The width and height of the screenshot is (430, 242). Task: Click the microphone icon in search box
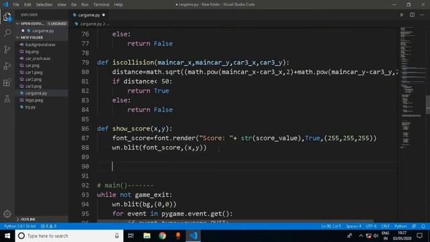(x=117, y=236)
